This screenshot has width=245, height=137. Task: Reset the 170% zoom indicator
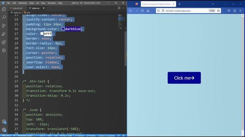coord(212,11)
